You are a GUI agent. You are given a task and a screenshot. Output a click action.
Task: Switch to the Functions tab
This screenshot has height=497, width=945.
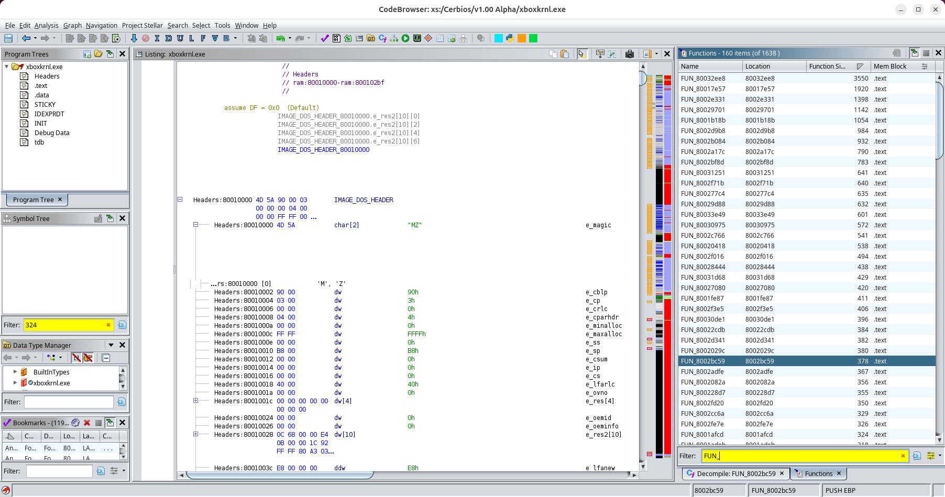(x=818, y=473)
